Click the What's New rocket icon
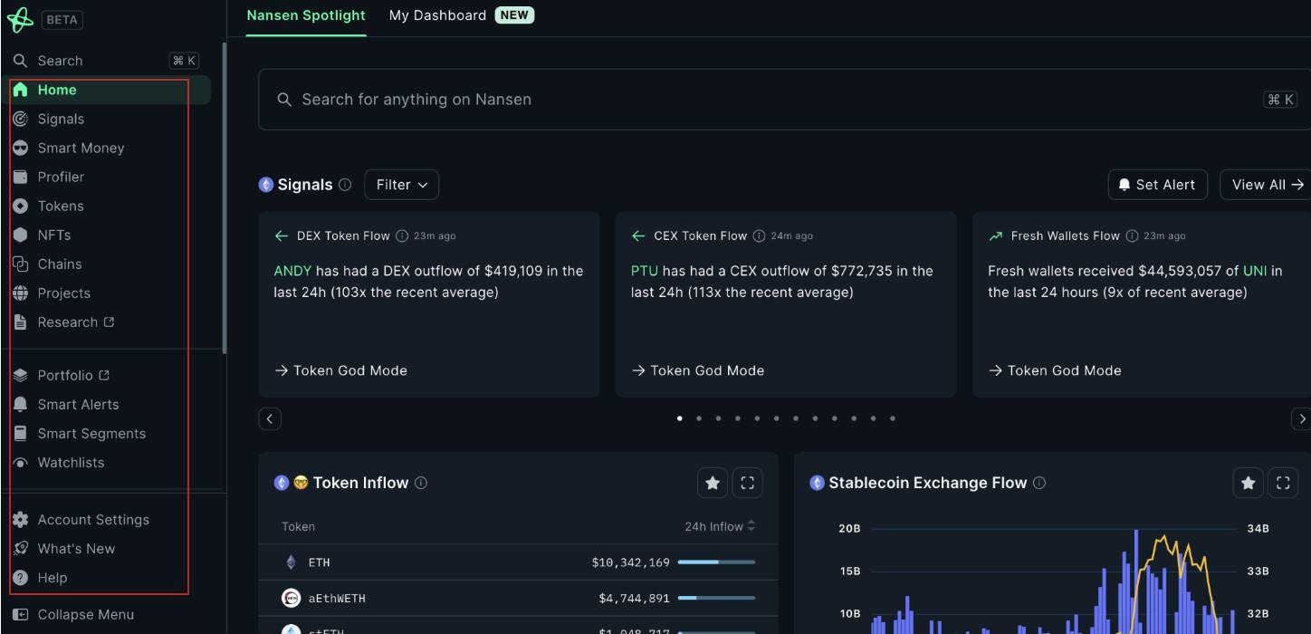This screenshot has height=634, width=1311. (21, 548)
